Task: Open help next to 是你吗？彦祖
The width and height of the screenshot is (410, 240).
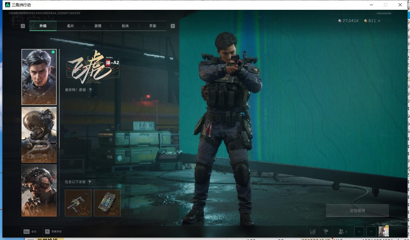Action: click(90, 90)
